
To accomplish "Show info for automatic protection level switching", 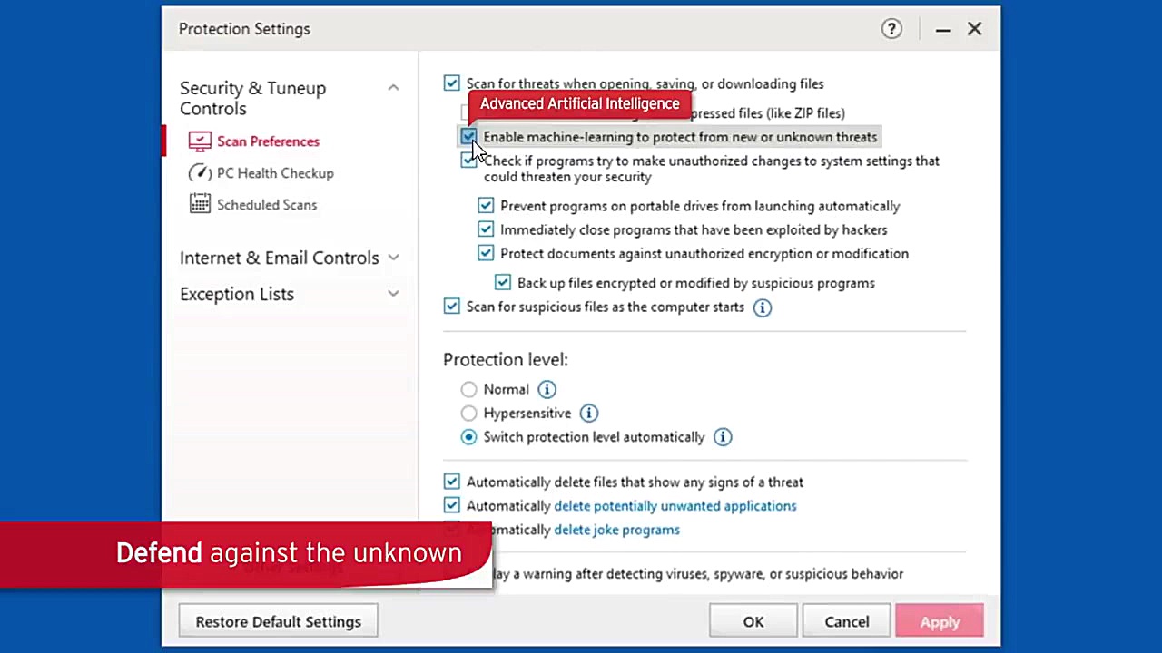I will click(x=723, y=437).
